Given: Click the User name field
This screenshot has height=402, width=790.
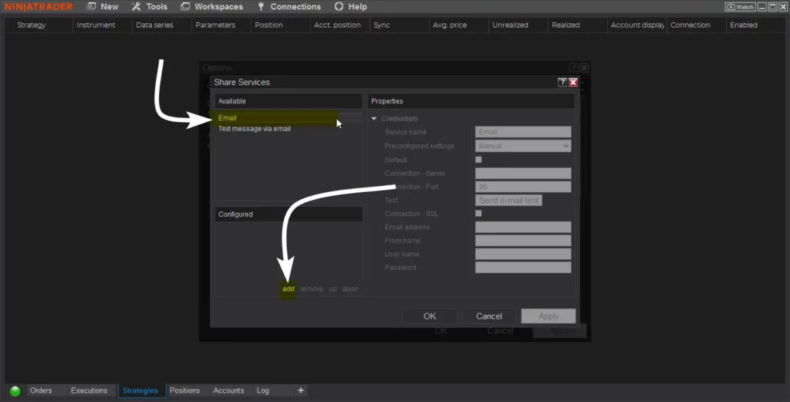Looking at the screenshot, I should click(x=523, y=254).
